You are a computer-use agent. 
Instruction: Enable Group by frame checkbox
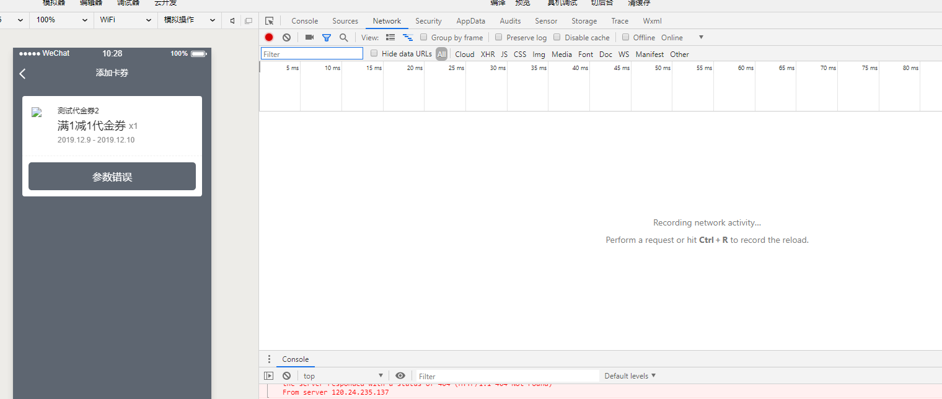point(424,37)
